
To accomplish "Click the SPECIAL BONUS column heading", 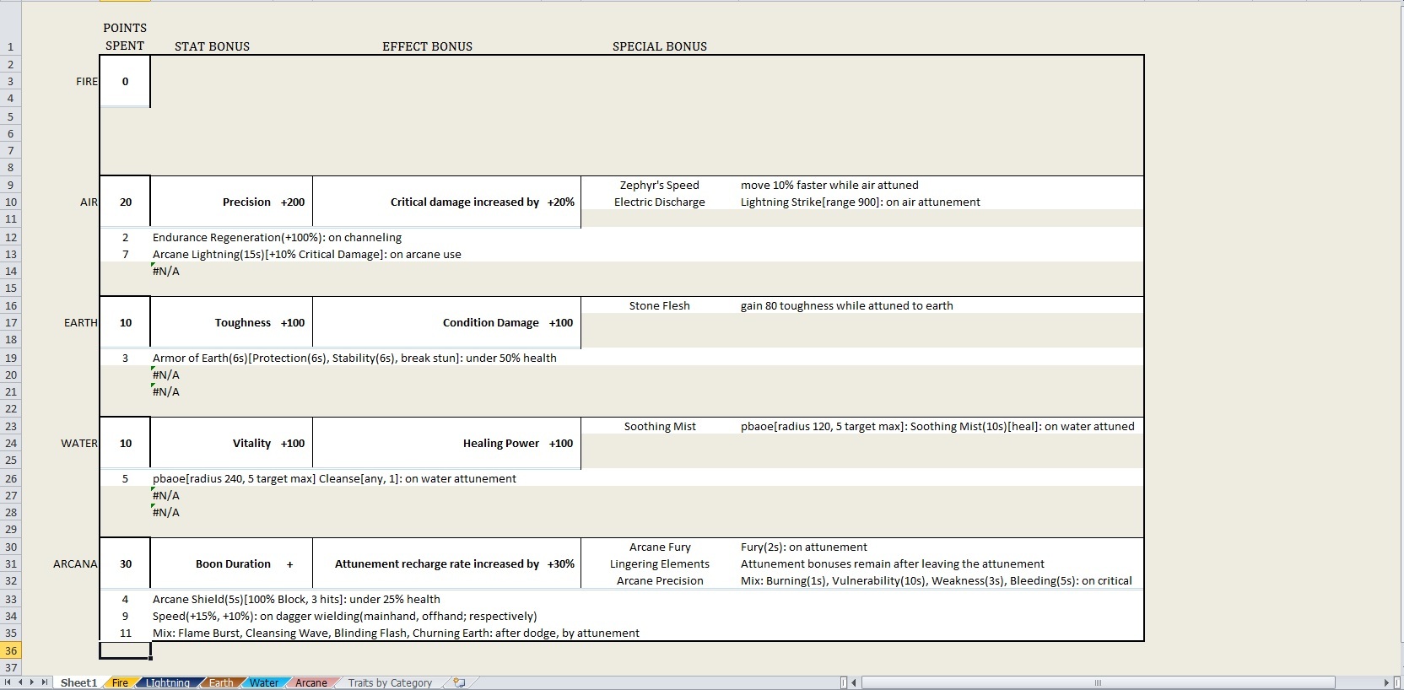I will [x=660, y=46].
